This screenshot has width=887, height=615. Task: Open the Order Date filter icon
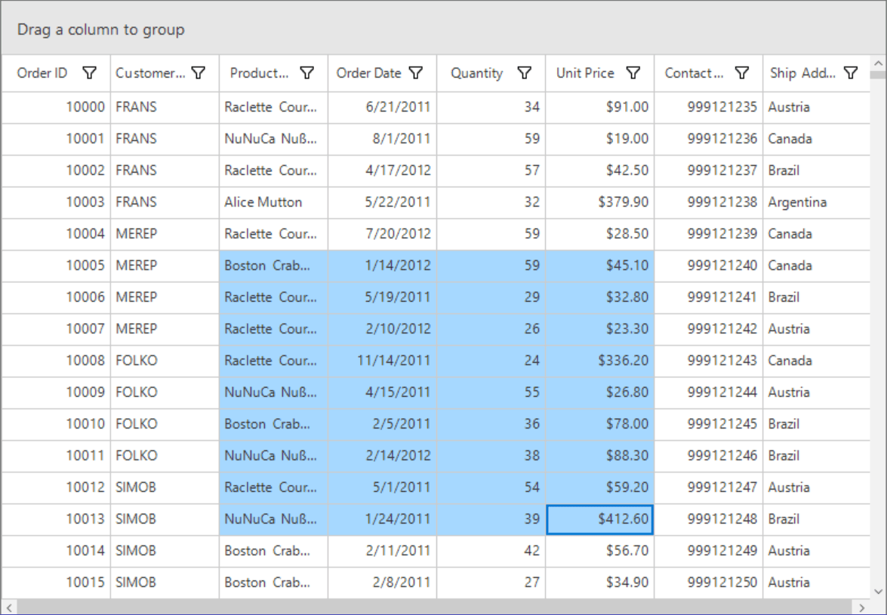tap(416, 72)
